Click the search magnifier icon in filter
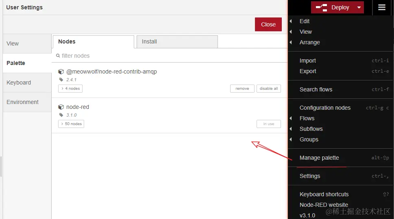Viewport: 394px width, 219px height. click(58, 56)
